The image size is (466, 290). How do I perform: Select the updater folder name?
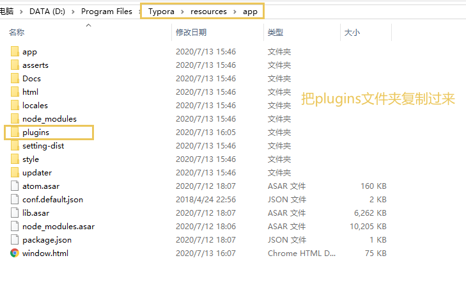37,173
